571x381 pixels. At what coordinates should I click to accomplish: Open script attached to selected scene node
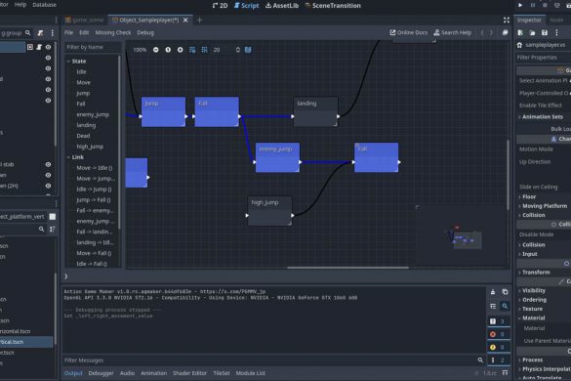click(x=39, y=47)
